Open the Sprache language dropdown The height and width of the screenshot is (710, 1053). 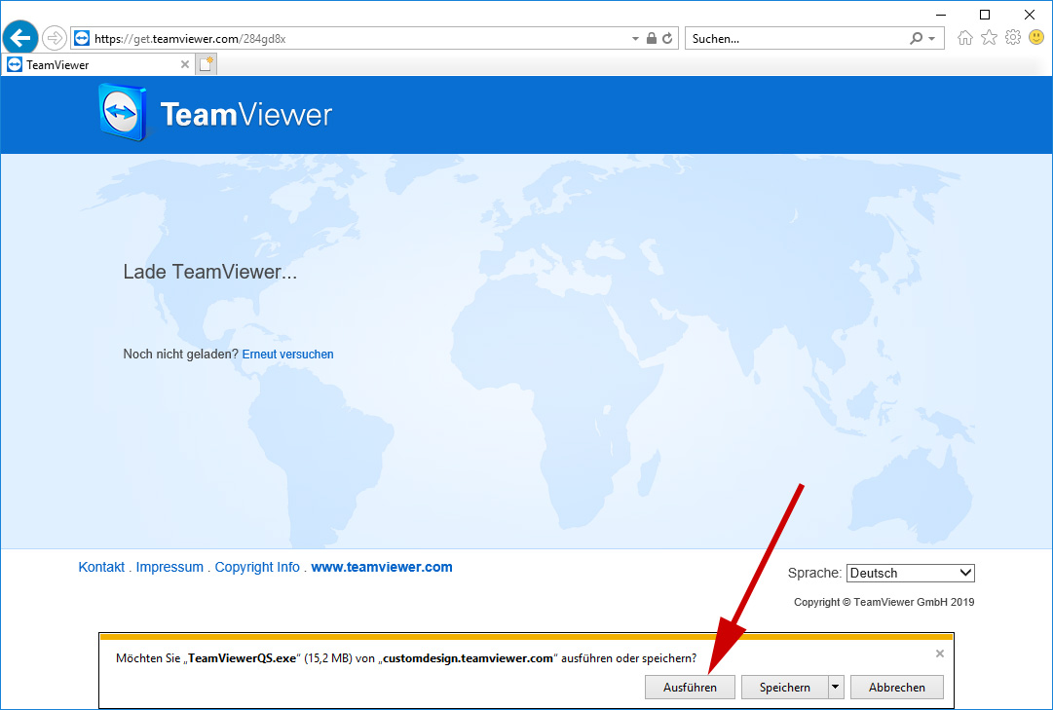(x=910, y=573)
